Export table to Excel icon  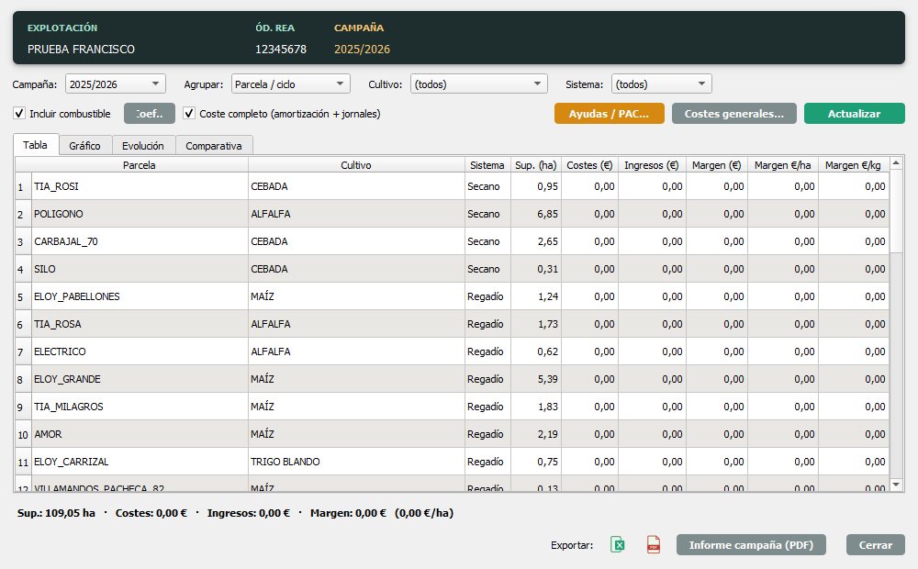tap(617, 544)
